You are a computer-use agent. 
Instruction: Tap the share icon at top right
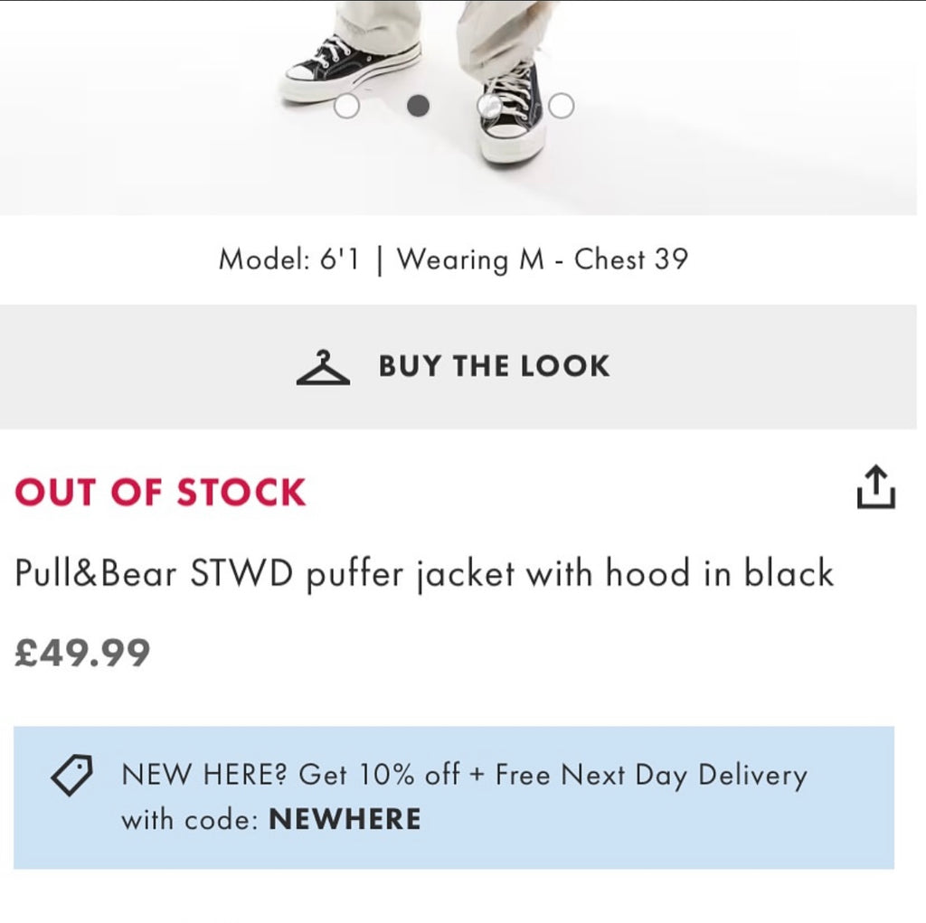(875, 486)
